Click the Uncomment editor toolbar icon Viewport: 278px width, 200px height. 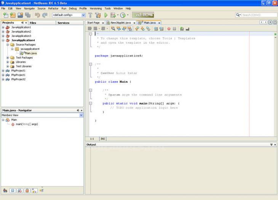tap(187, 29)
